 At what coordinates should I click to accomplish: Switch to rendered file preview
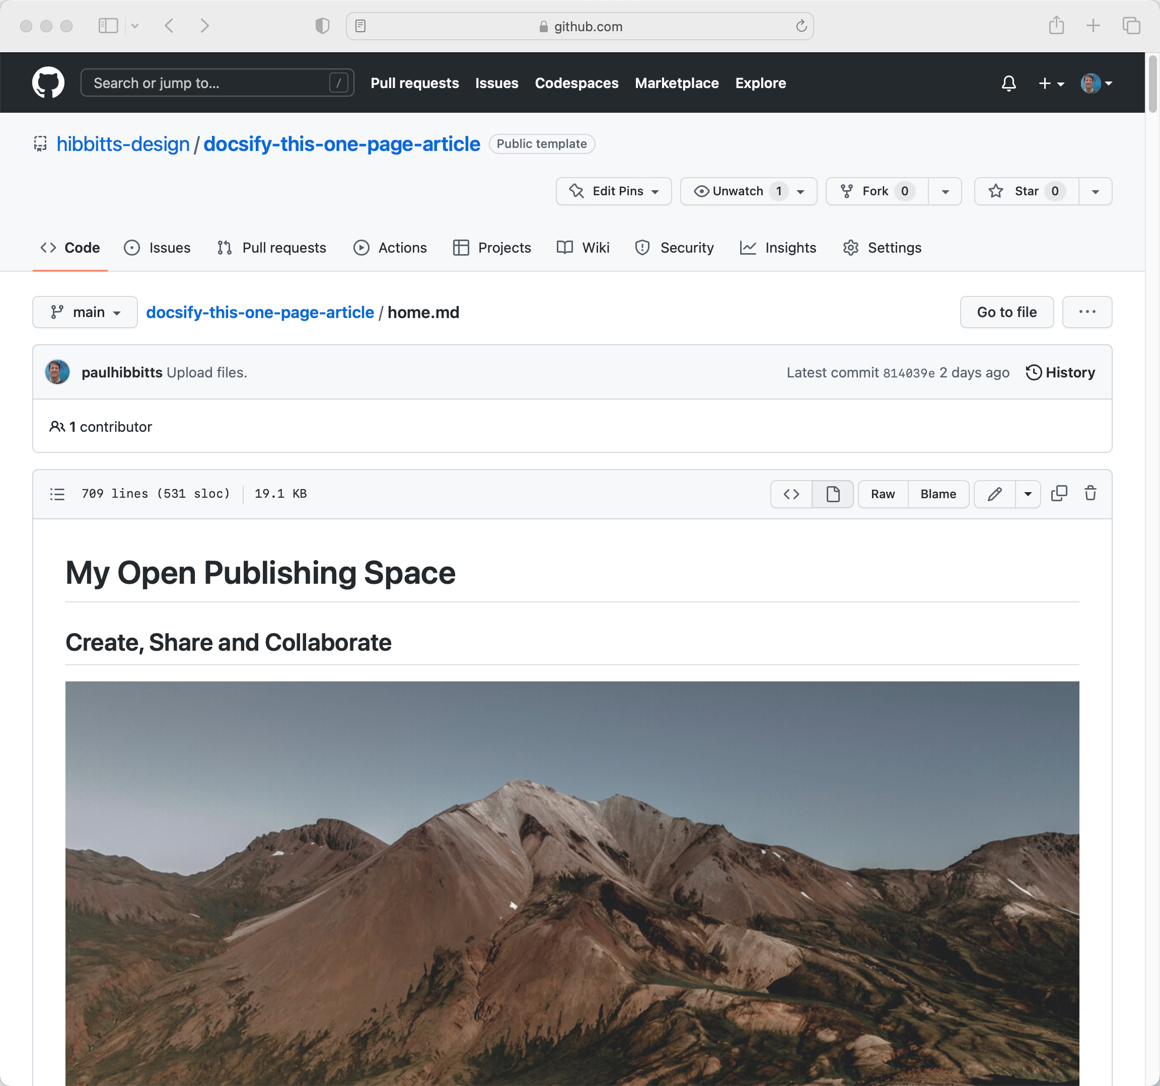(833, 494)
